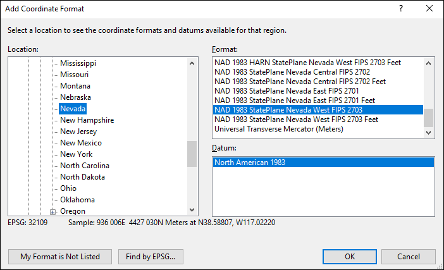Click the Format list scroll up arrow
The width and height of the screenshot is (444, 270).
(x=428, y=63)
